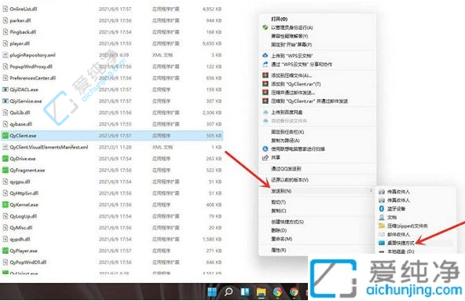Select the file row player.dll
The image size is (465, 301).
click(x=112, y=44)
